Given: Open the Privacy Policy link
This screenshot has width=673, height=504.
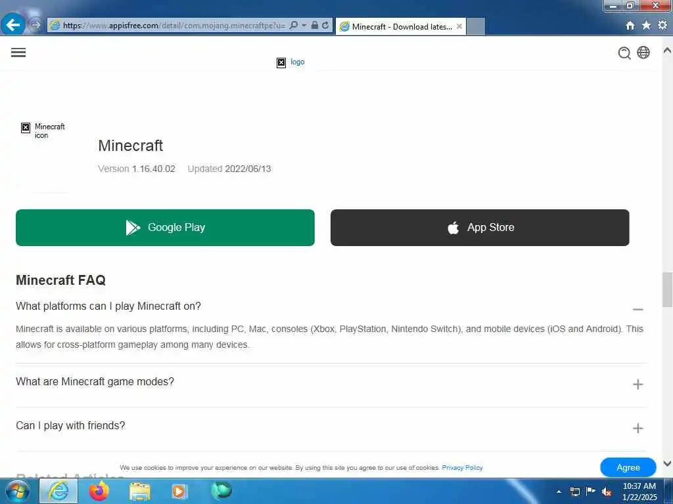Looking at the screenshot, I should (x=462, y=467).
